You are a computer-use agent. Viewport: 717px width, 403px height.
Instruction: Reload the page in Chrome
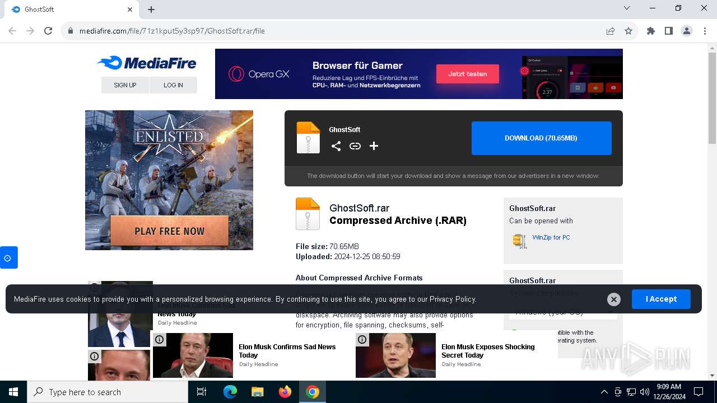[x=48, y=31]
